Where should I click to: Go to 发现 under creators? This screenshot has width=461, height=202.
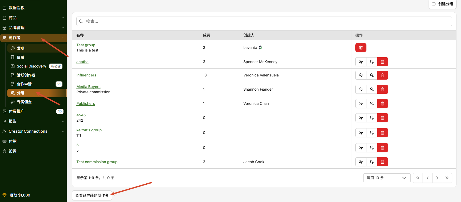point(37,48)
